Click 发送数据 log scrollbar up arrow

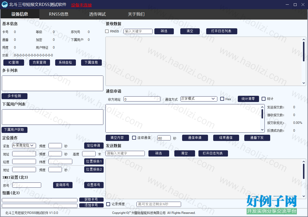coord(304,162)
